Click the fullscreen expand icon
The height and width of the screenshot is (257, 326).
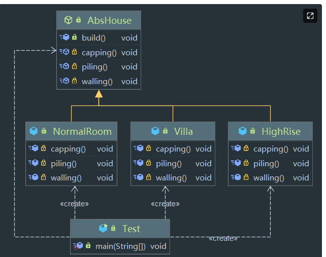[x=310, y=16]
